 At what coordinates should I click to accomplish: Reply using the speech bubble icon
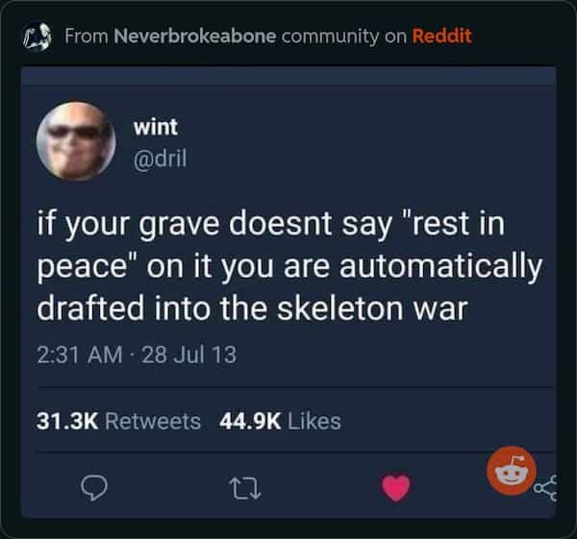click(x=94, y=488)
